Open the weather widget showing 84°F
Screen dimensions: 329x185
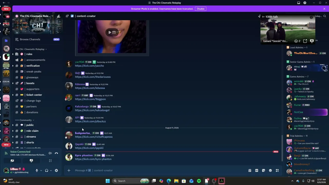tap(12, 181)
